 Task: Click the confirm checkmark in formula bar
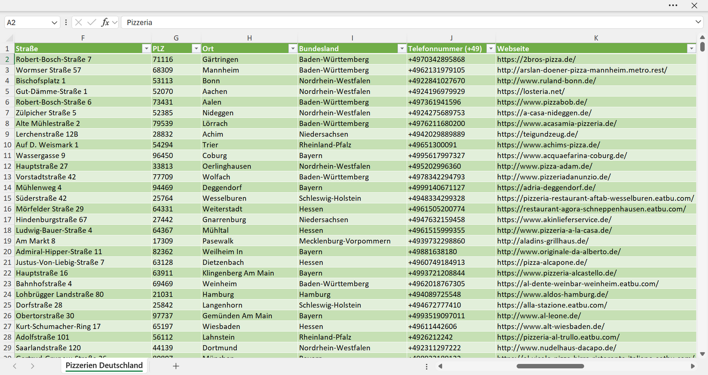point(92,23)
